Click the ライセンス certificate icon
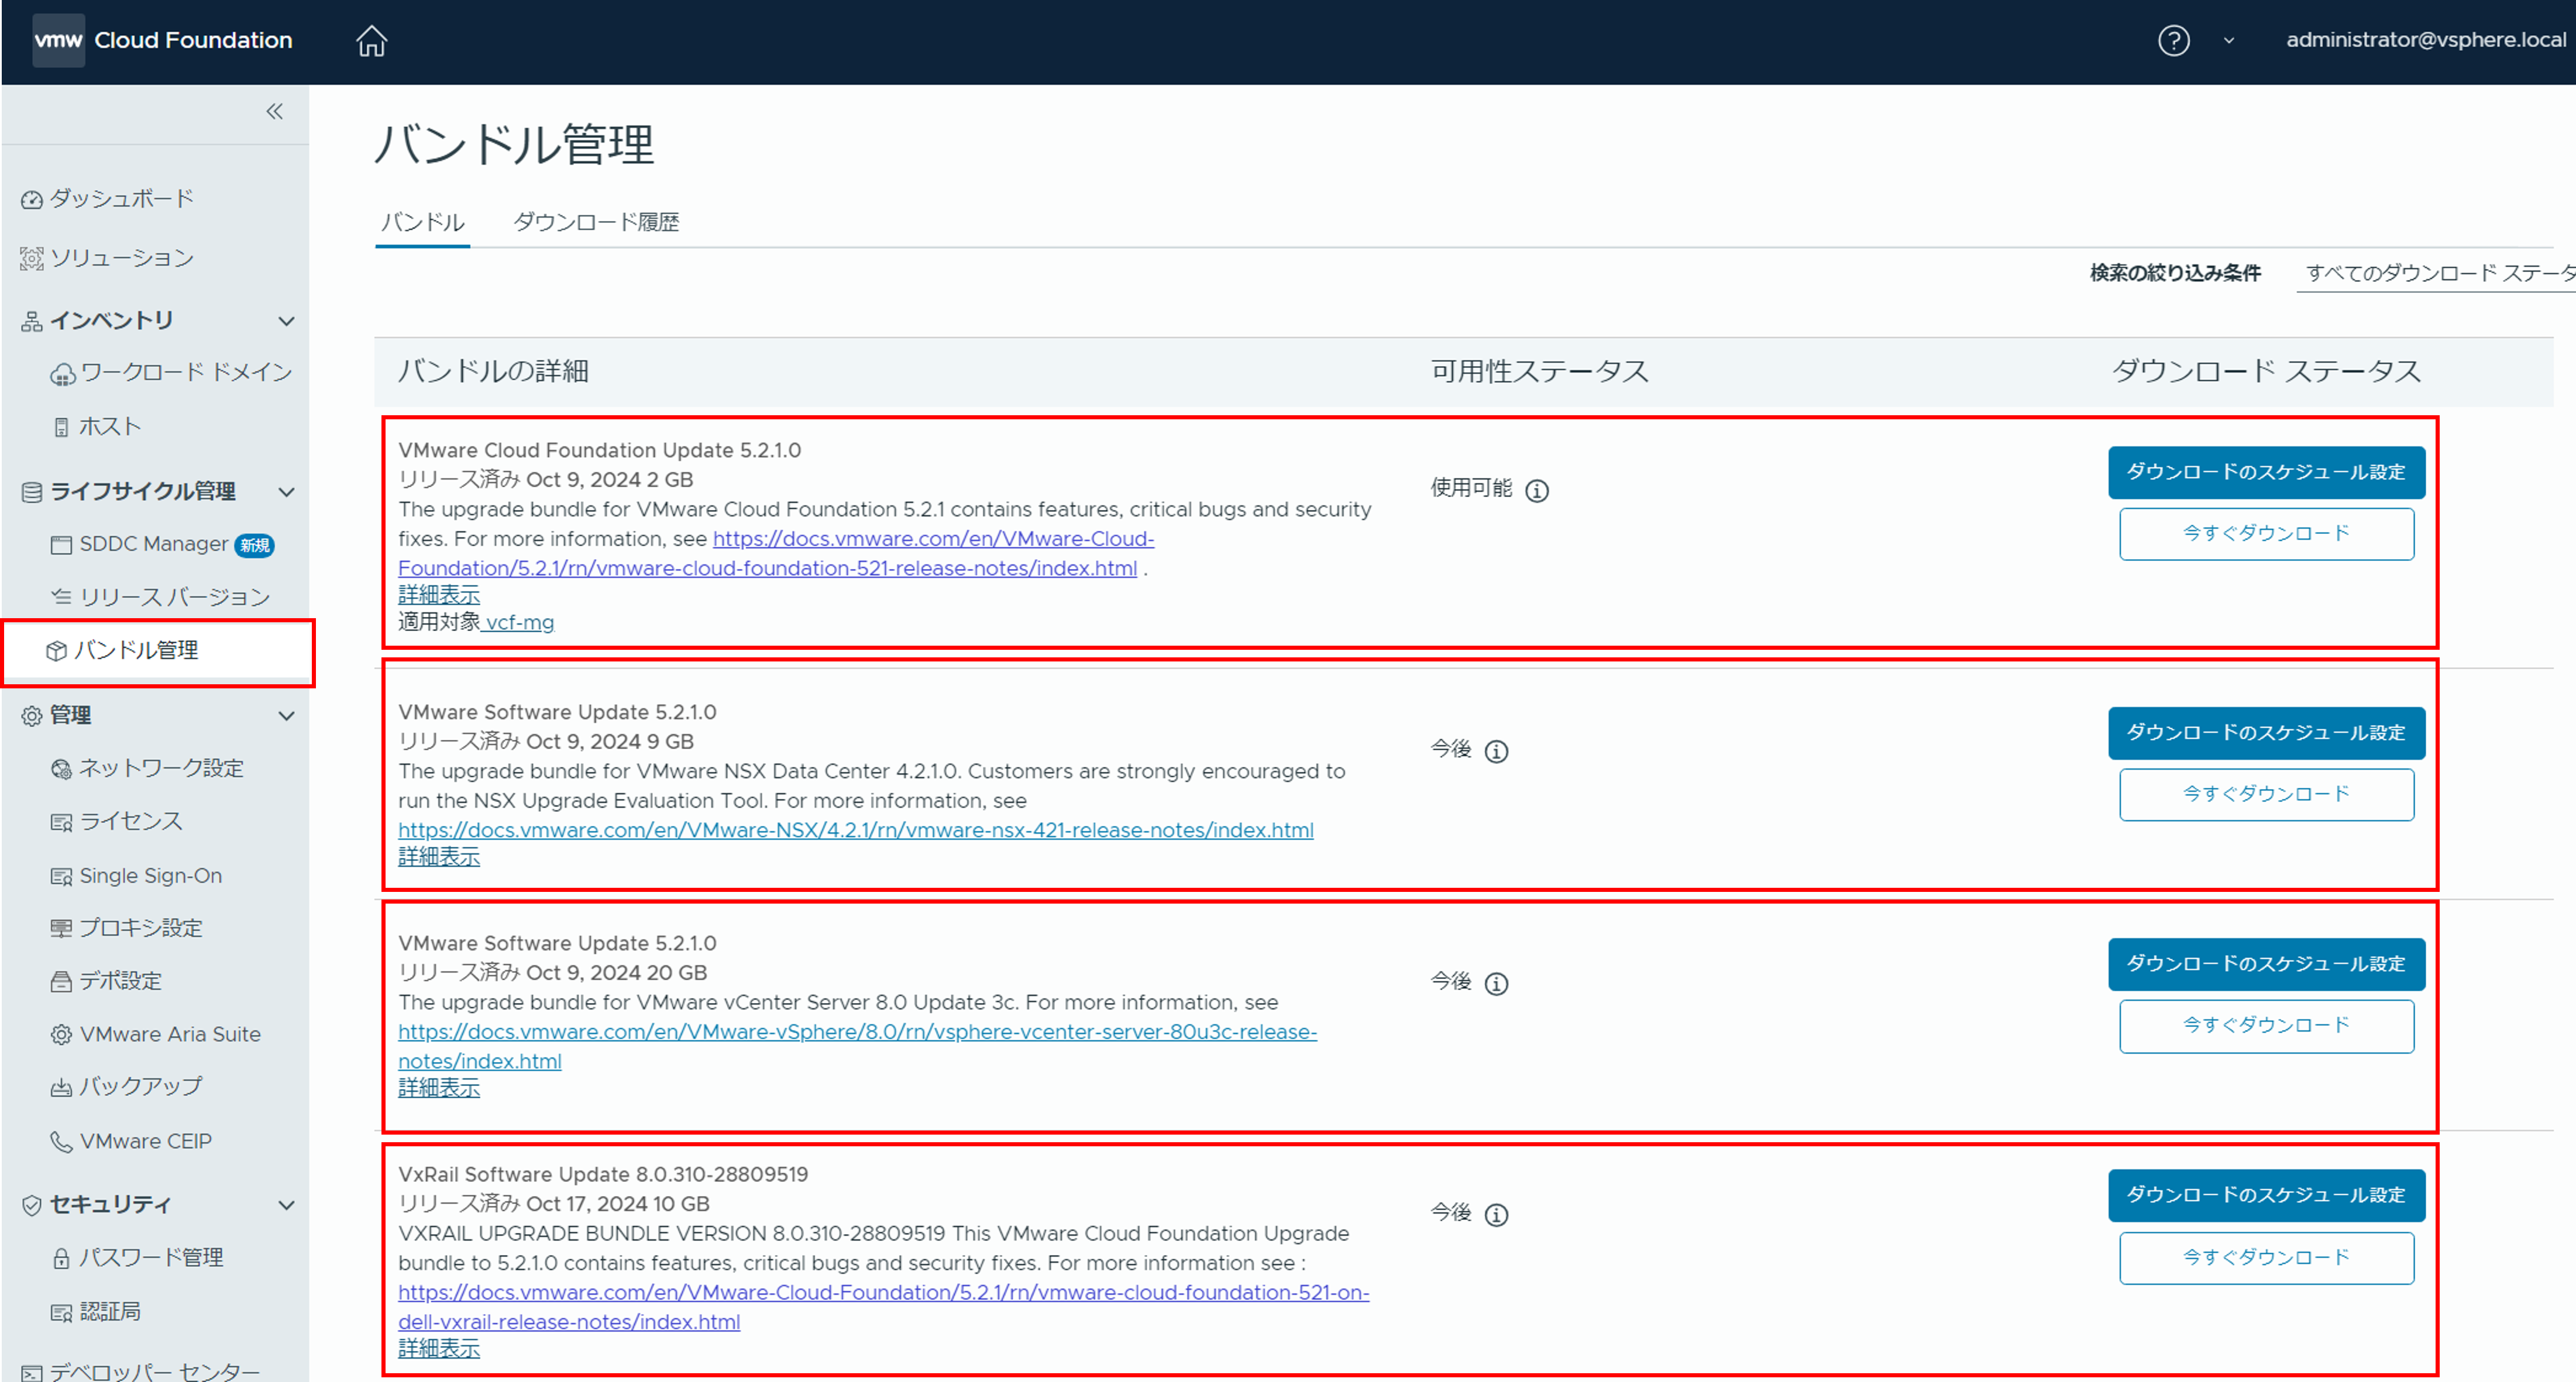The image size is (2576, 1382). 61,823
